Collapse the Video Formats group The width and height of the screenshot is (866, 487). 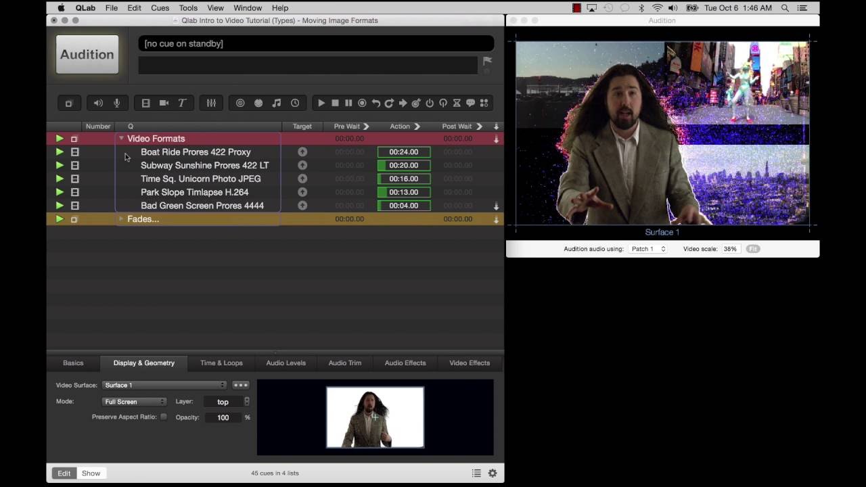tap(121, 139)
